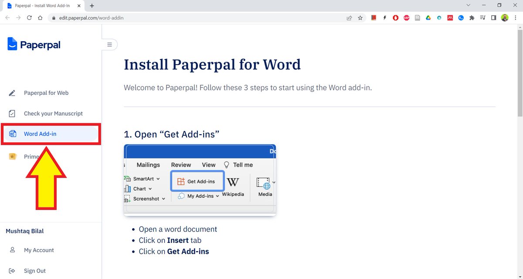Click the Word Add-in W icon
The width and height of the screenshot is (523, 279).
click(x=12, y=134)
